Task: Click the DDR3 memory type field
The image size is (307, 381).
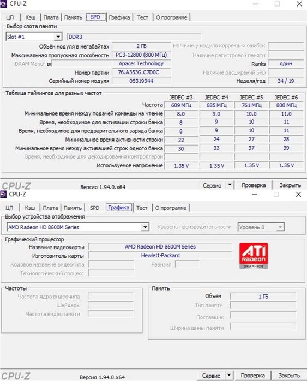Action: click(x=134, y=37)
